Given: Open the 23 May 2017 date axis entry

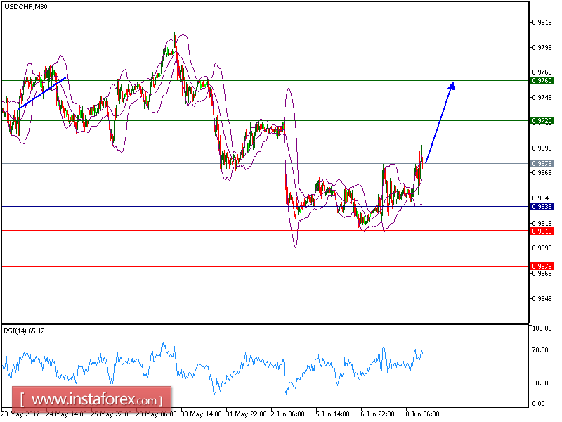Looking at the screenshot, I should click(21, 415).
